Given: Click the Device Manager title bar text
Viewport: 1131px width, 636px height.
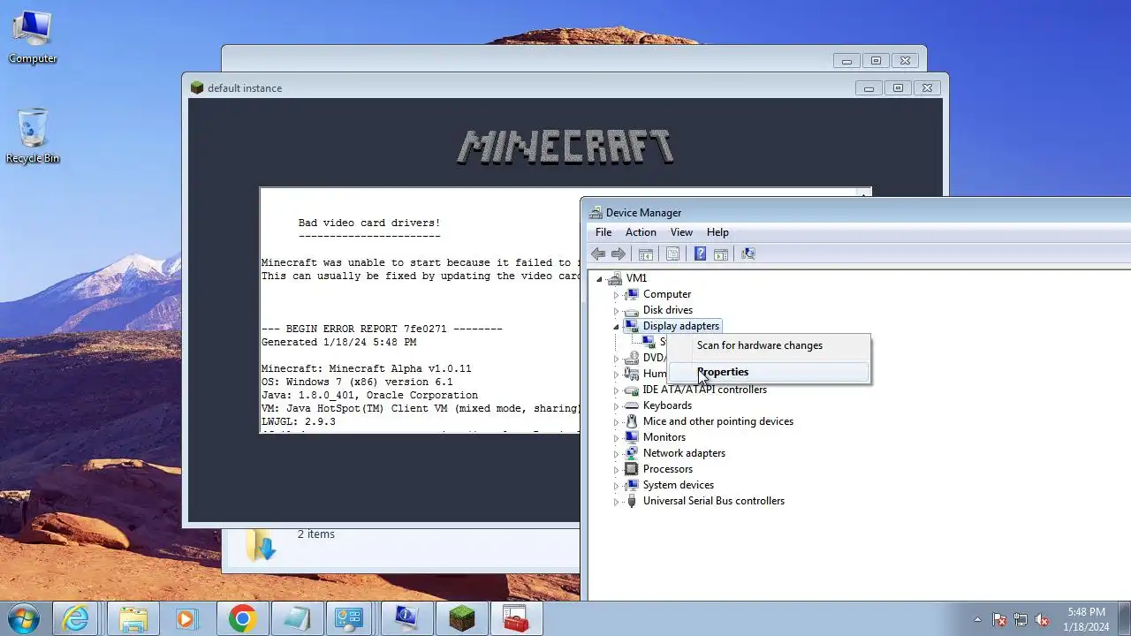Looking at the screenshot, I should (x=643, y=213).
